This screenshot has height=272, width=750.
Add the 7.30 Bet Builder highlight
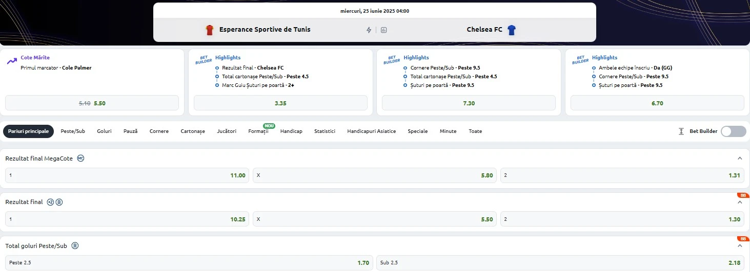468,103
